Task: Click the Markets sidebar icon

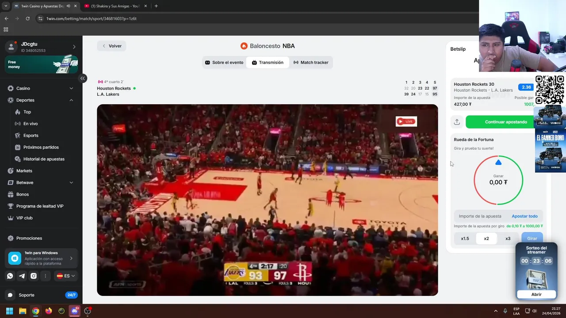Action: (11, 171)
